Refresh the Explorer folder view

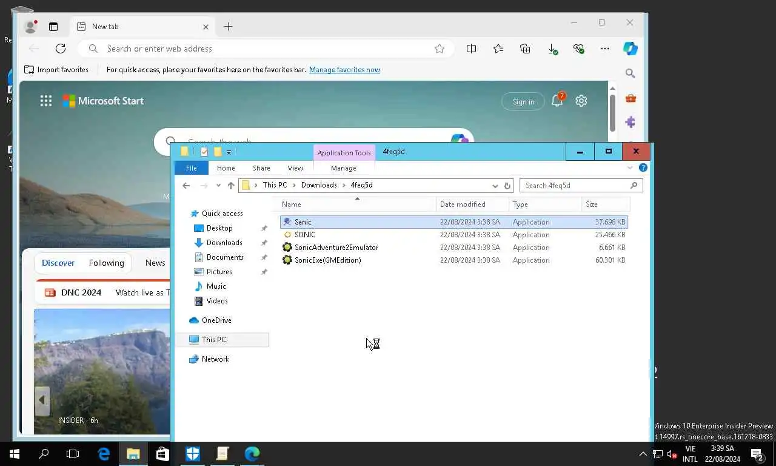click(x=507, y=186)
